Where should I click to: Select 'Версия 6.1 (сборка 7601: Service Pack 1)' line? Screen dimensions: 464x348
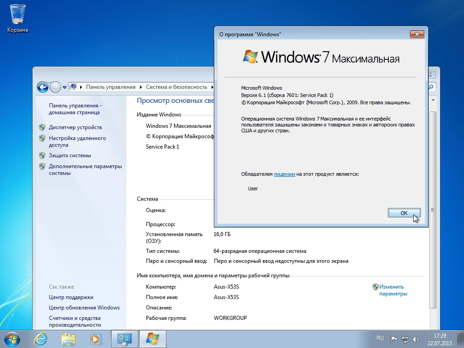[x=287, y=95]
